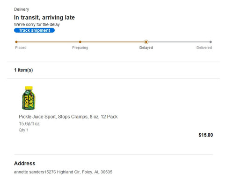Select the Placed progress dot
This screenshot has width=234, height=194.
click(x=16, y=42)
